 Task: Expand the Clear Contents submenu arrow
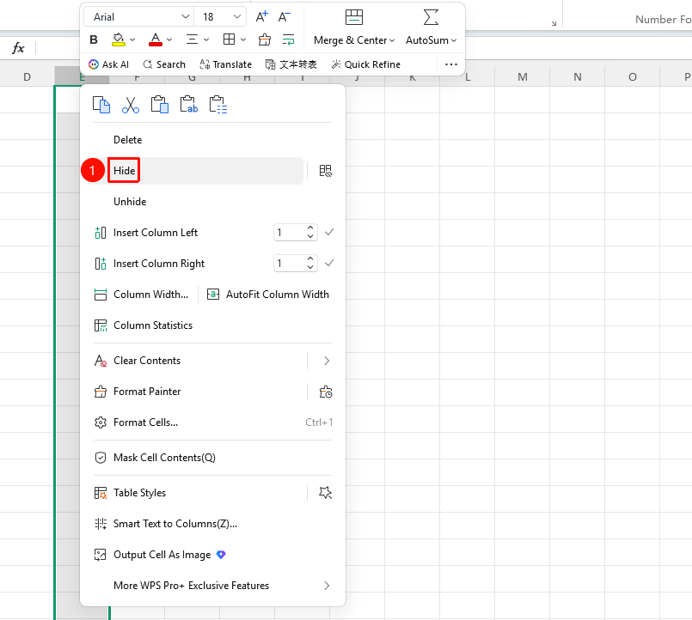tap(327, 361)
